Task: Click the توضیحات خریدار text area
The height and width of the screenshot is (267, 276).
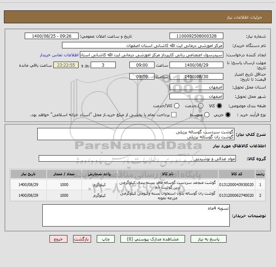Action: [136, 215]
